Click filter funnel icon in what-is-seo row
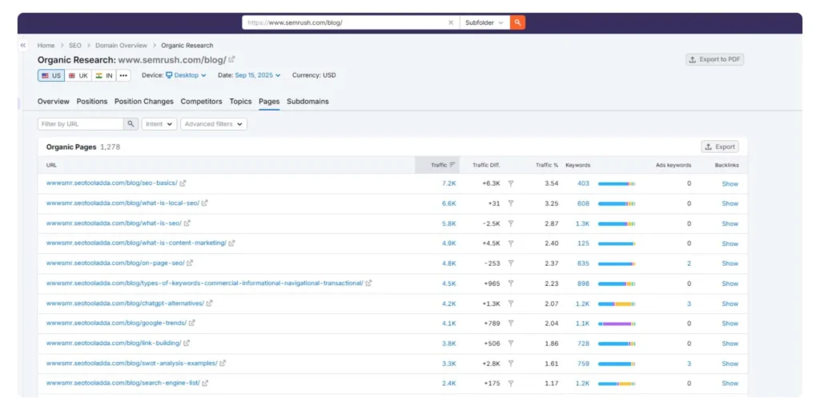 [x=511, y=223]
